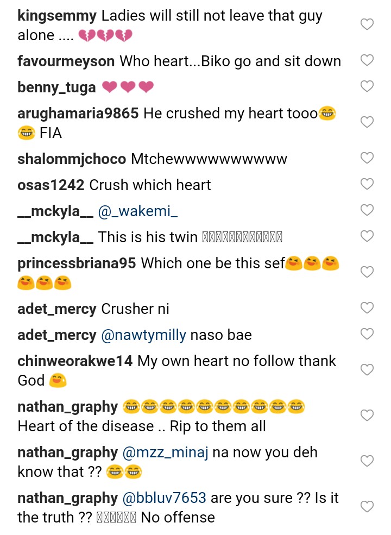Like chinweorakwe14's comment
Viewport: 391px width, 535px height.
[x=367, y=370]
